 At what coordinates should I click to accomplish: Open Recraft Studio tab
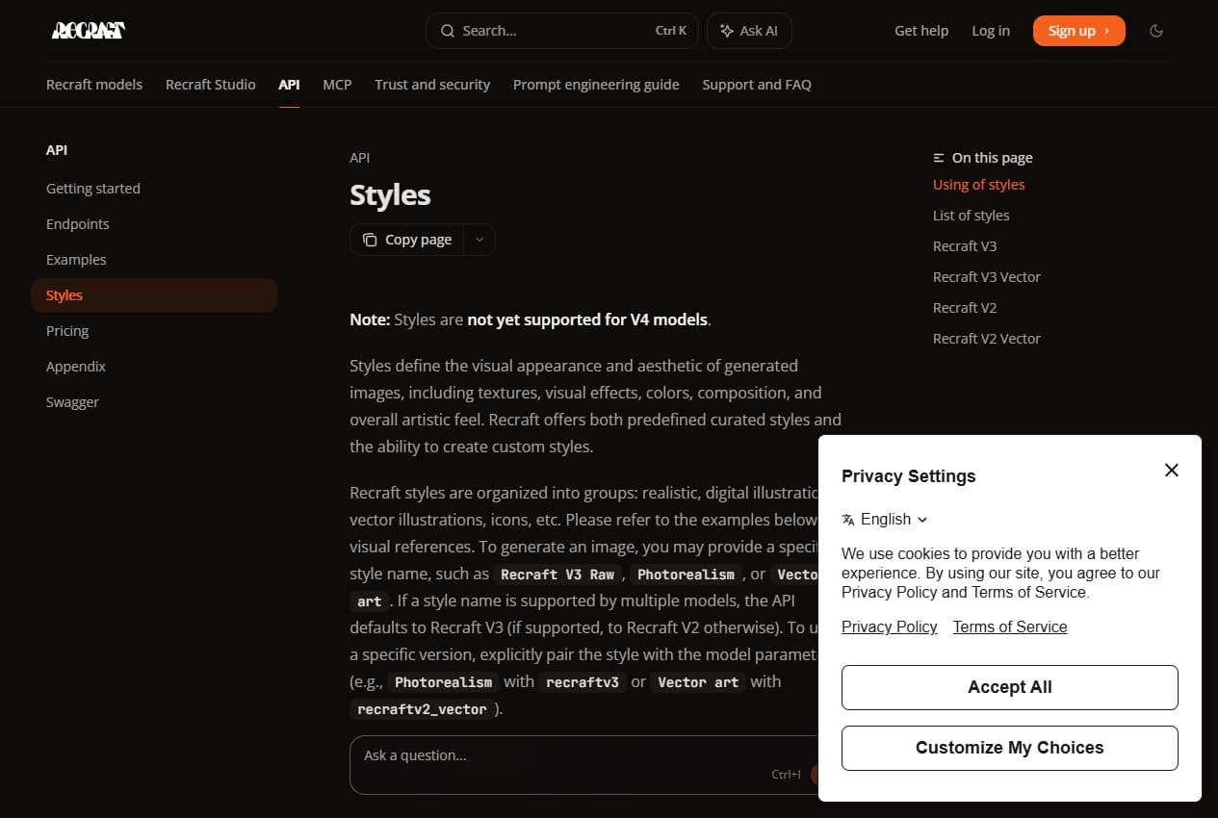point(211,85)
